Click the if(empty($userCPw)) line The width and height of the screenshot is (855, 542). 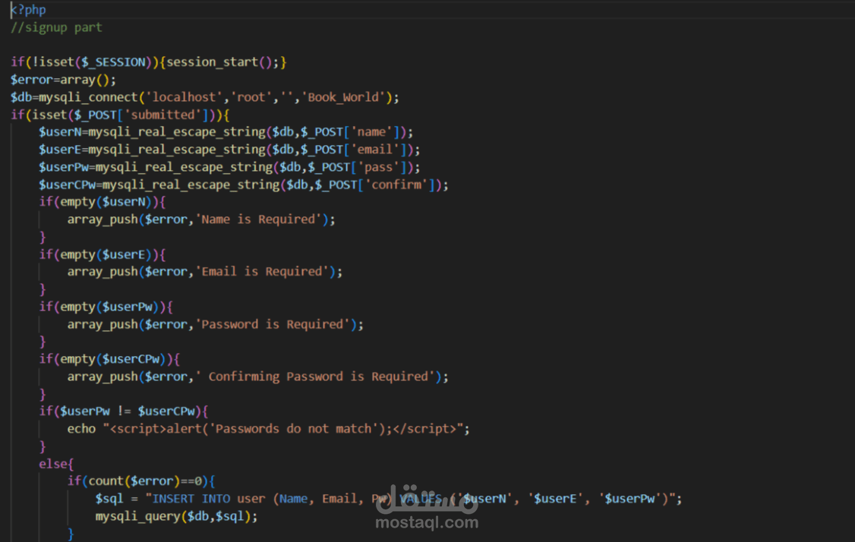click(x=109, y=359)
